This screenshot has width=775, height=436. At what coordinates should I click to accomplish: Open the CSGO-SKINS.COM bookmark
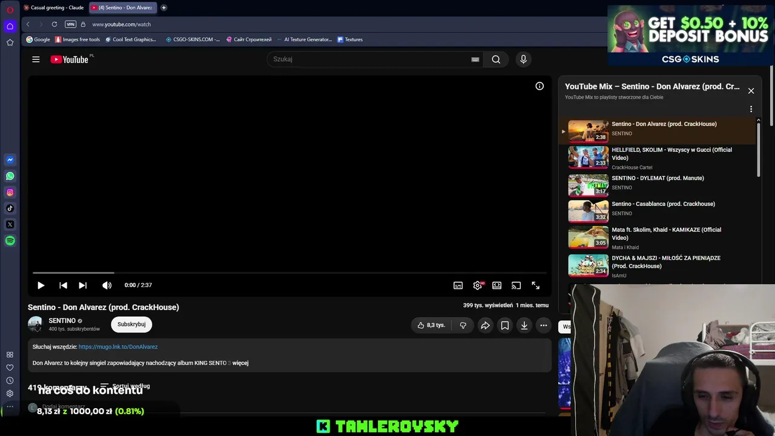coord(193,39)
